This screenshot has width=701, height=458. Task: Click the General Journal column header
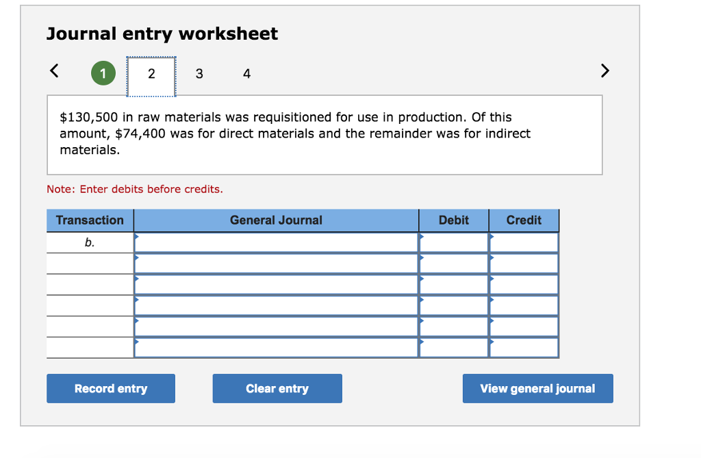[x=277, y=220]
